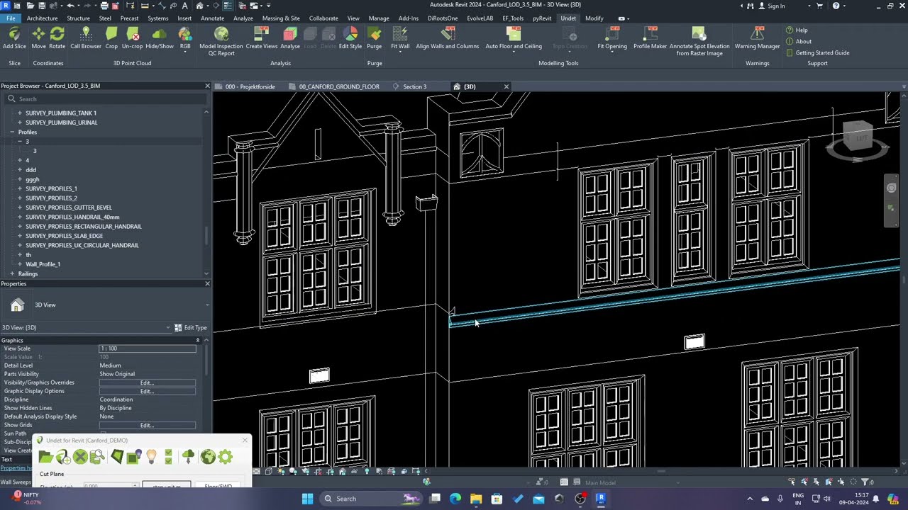Select SURVEY_PROFILES_UK_CIRCULAR_HANDRAIL tree item
This screenshot has width=908, height=510.
coord(82,245)
